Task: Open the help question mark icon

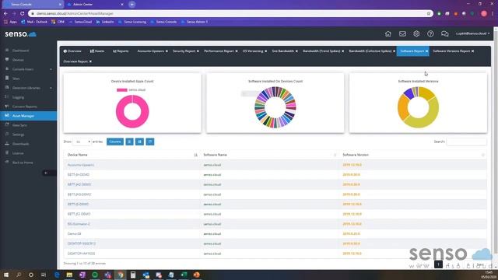Action: click(x=430, y=33)
